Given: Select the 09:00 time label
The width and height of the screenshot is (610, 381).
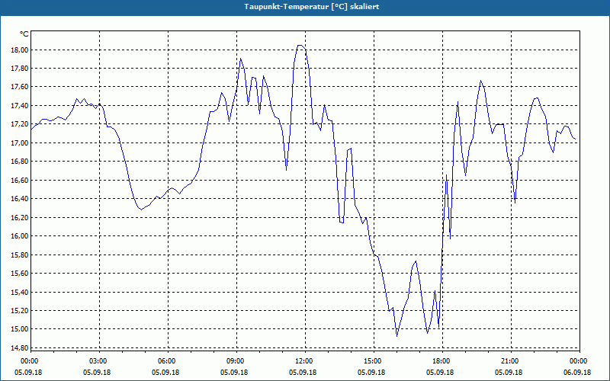Looking at the screenshot, I should [x=236, y=361].
